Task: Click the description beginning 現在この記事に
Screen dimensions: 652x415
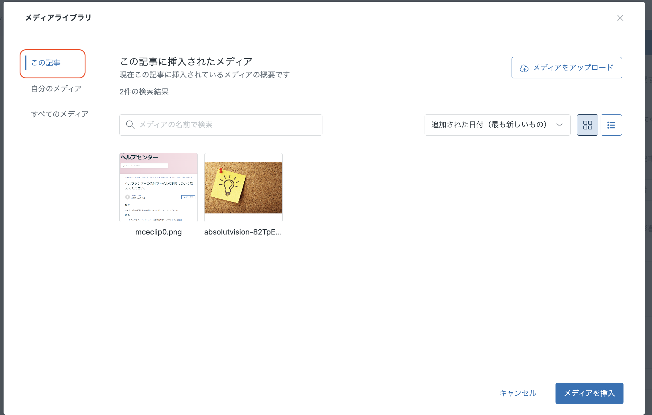Action: [205, 75]
